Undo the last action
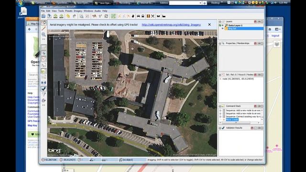Image resolution: width=306 pixels, height=172 pixels. pos(68,16)
